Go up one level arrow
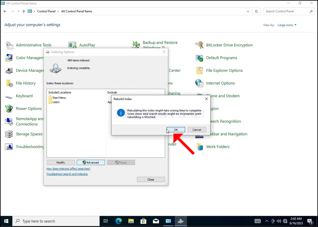Viewport: 318px width, 227px height. click(24, 11)
